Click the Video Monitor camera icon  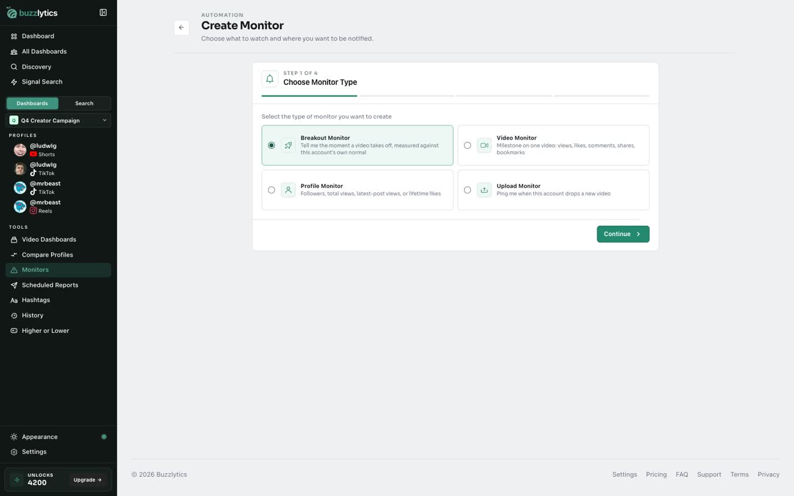point(484,146)
